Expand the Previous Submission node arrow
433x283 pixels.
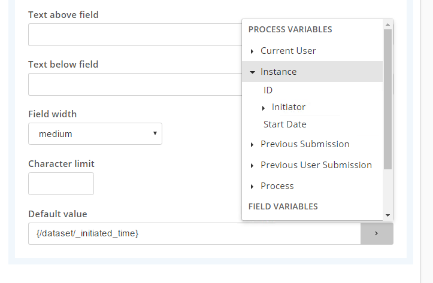pos(252,145)
